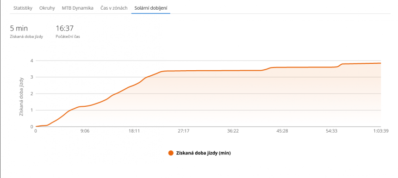Click the legend label Získaná doba jízdy (min)
Screen dimensions: 398x178
[x=203, y=153]
